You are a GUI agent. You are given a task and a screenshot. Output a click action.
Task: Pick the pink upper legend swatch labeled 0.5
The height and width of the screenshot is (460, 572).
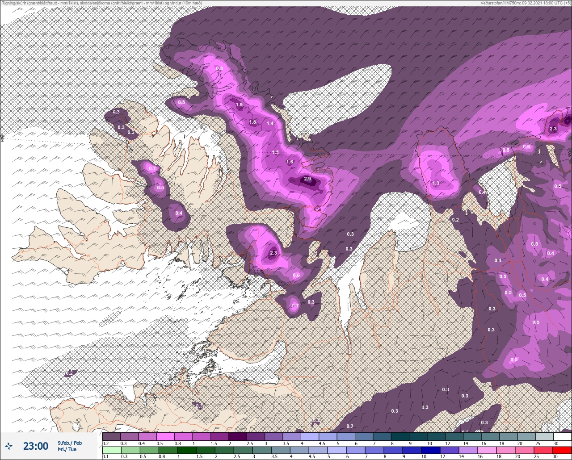point(165,436)
